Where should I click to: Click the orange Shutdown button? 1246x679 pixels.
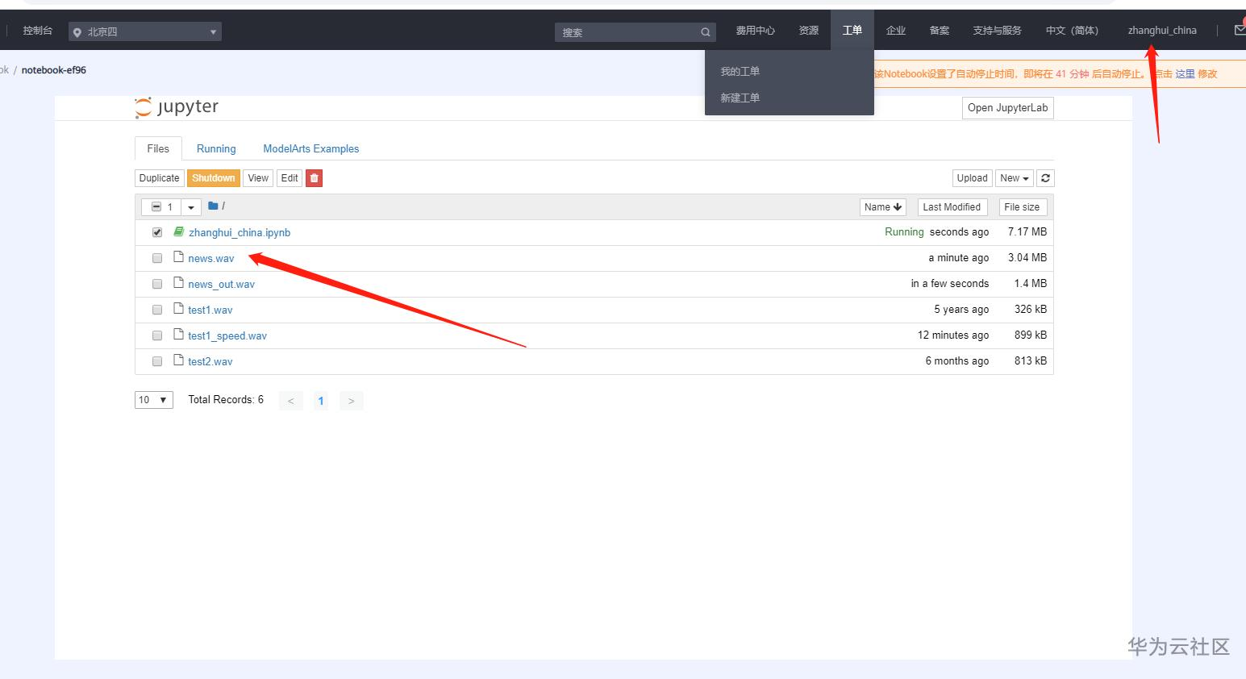pos(214,178)
